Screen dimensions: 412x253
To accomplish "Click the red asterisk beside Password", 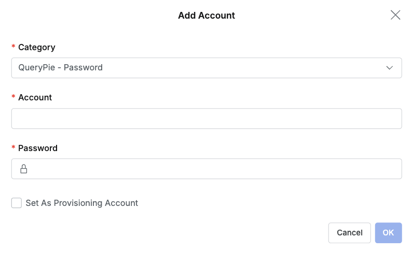I will (x=13, y=147).
